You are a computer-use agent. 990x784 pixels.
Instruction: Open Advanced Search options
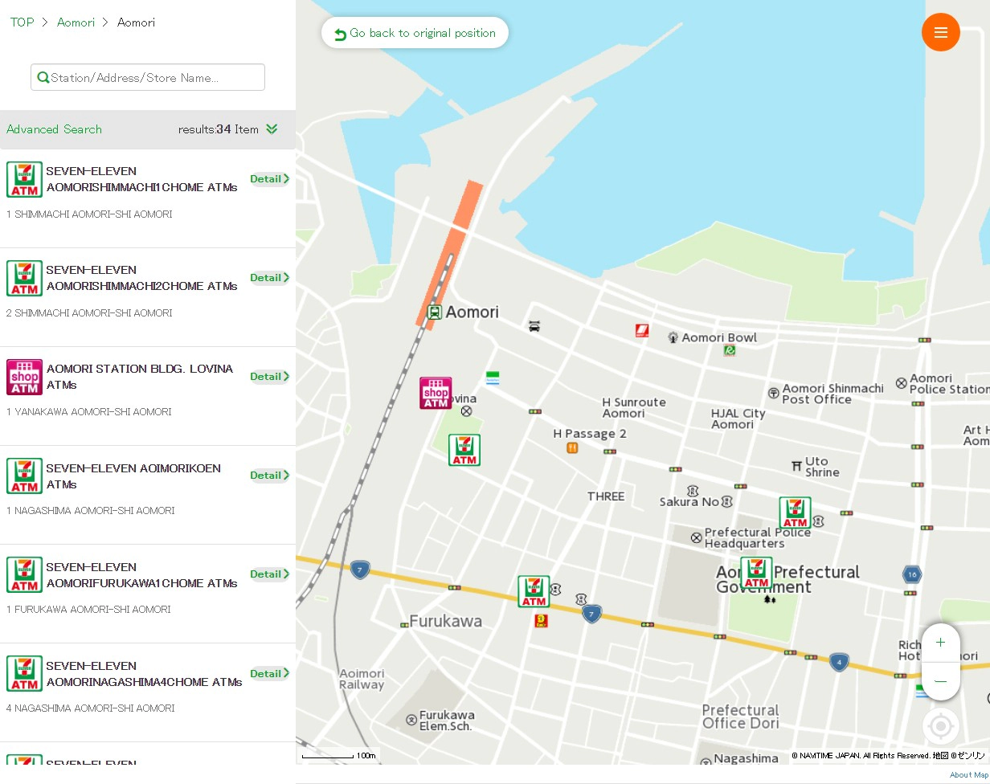click(x=54, y=129)
